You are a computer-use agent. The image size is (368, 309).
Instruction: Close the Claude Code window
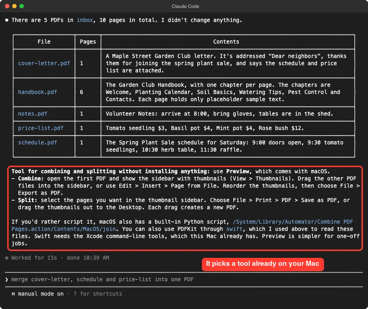[x=7, y=6]
